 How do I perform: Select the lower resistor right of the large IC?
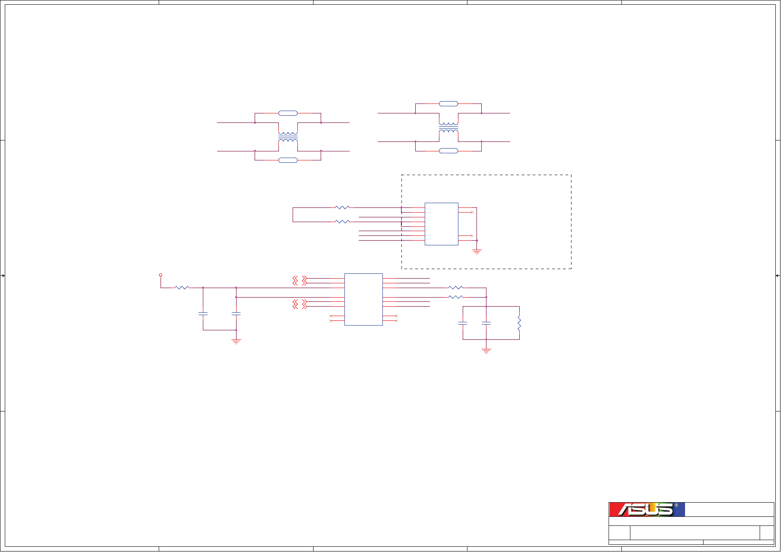pos(456,297)
